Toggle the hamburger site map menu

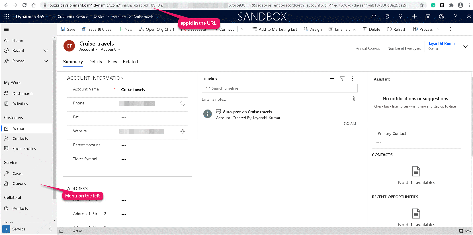(x=6, y=29)
